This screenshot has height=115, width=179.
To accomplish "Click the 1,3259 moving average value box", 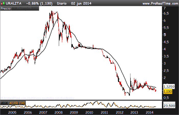I will point(169,87).
